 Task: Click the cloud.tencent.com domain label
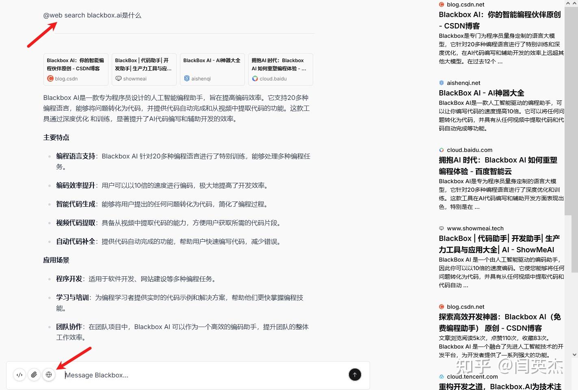[472, 377]
